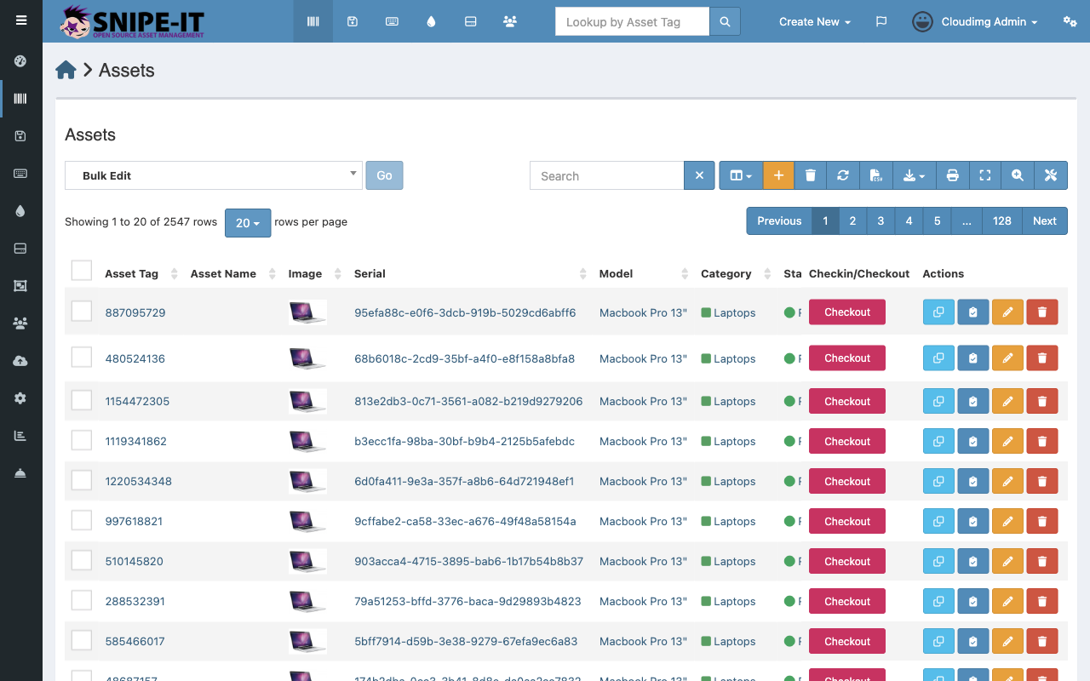Open asset tag 480524136 link

click(135, 358)
